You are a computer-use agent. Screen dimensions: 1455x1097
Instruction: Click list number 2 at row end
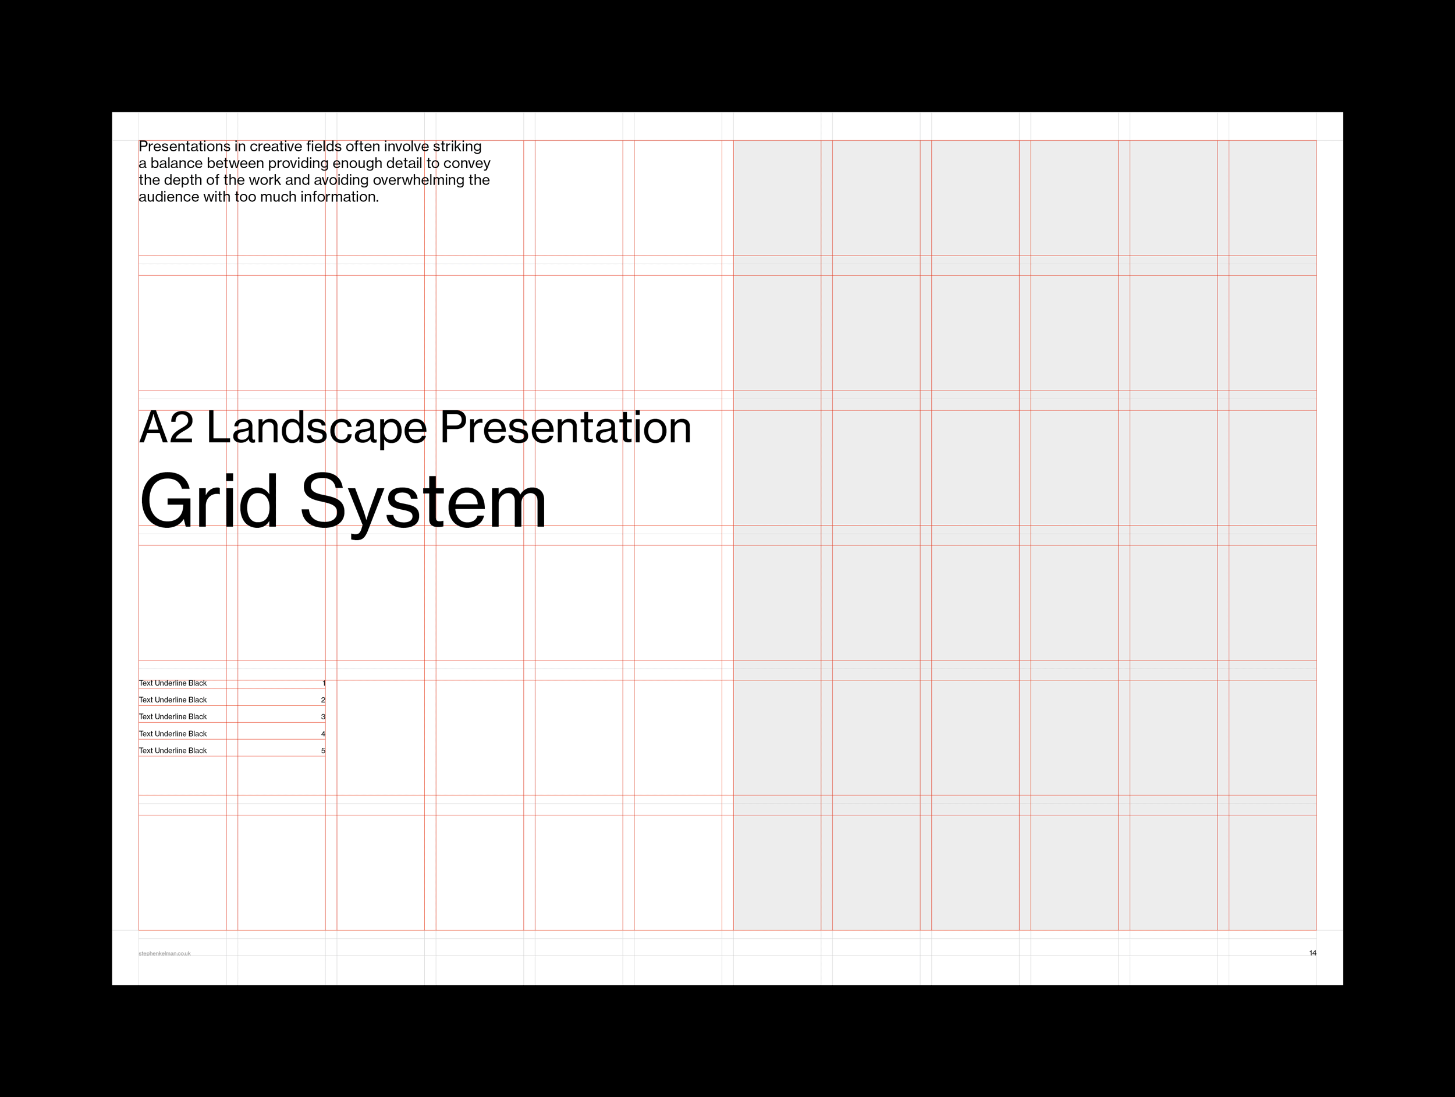(323, 700)
